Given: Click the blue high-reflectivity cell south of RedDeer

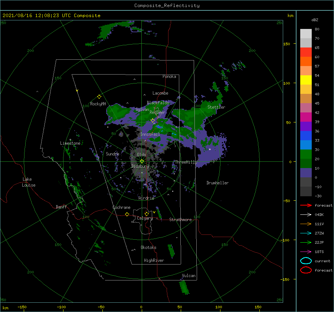Looking at the screenshot, I should [x=159, y=127].
